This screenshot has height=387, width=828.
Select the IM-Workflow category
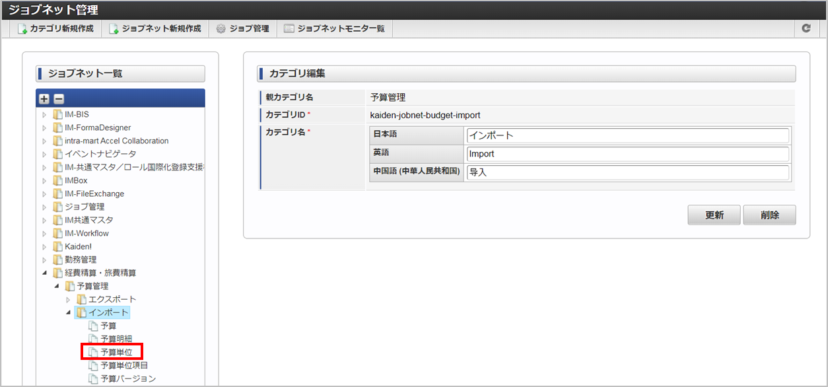point(86,233)
